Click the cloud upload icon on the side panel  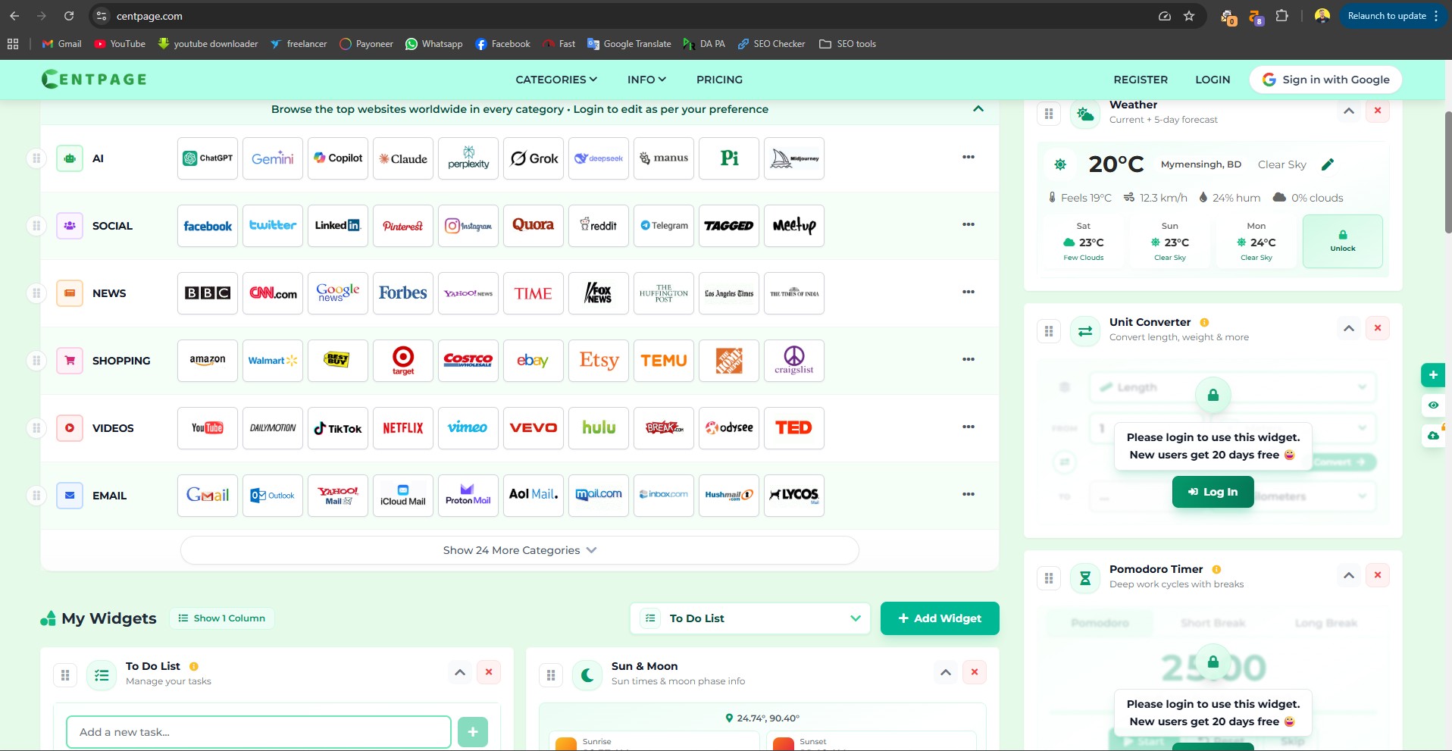pos(1433,436)
